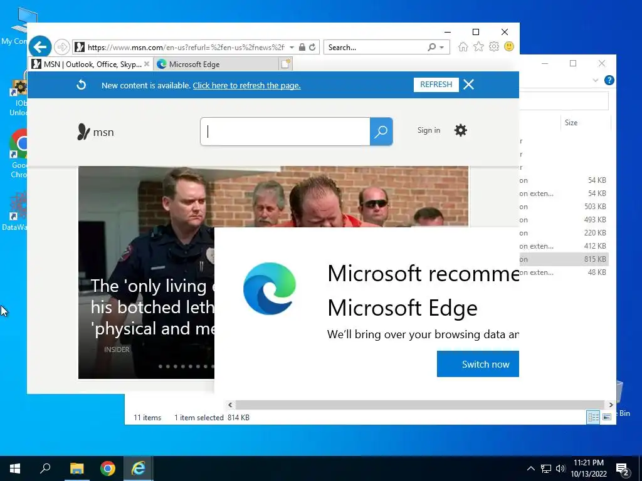Click the File Explorer horizontal scrollbar track
Viewport: 642px width, 481px height.
(x=420, y=405)
